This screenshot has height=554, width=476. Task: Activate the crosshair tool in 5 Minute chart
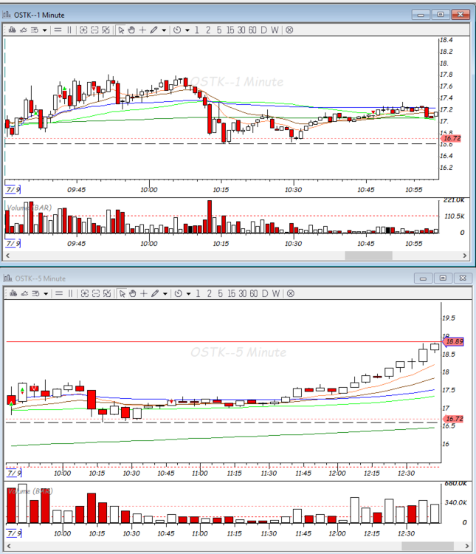coord(142,293)
